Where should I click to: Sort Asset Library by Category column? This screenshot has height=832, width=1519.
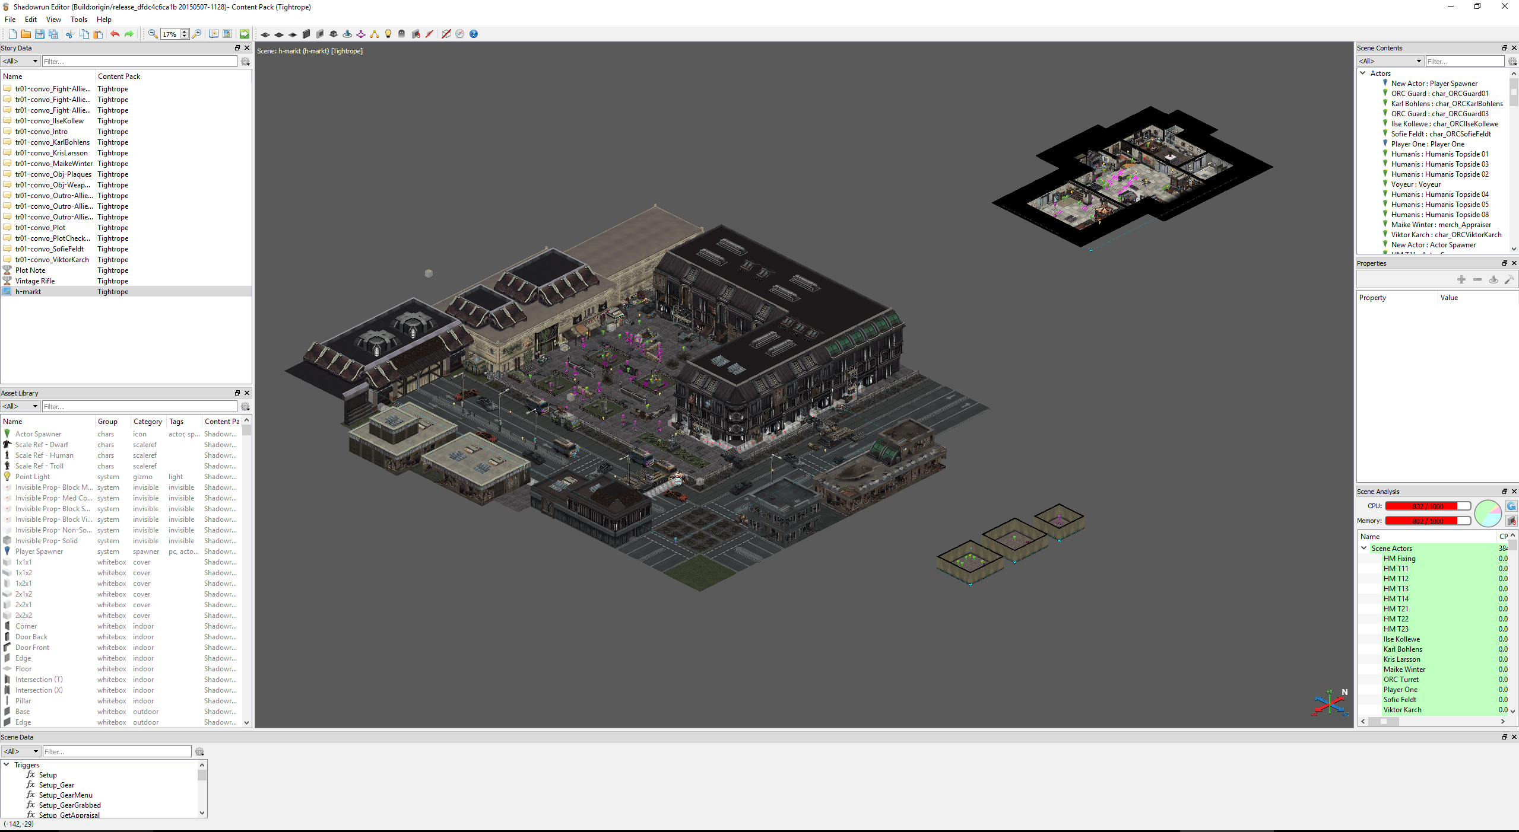point(147,422)
